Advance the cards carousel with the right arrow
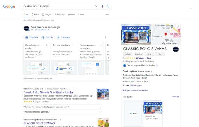Screen dimensions: 199x127 (x=108, y=58)
